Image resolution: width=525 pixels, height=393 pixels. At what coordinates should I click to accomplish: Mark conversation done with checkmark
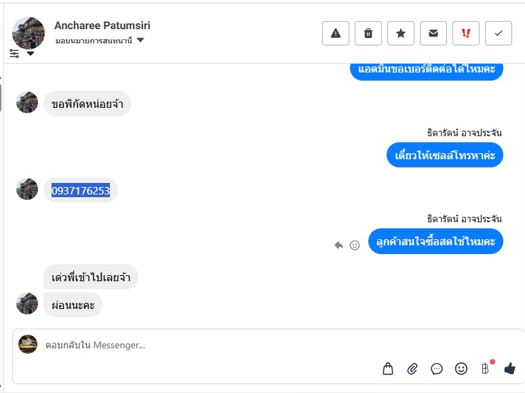click(x=499, y=33)
